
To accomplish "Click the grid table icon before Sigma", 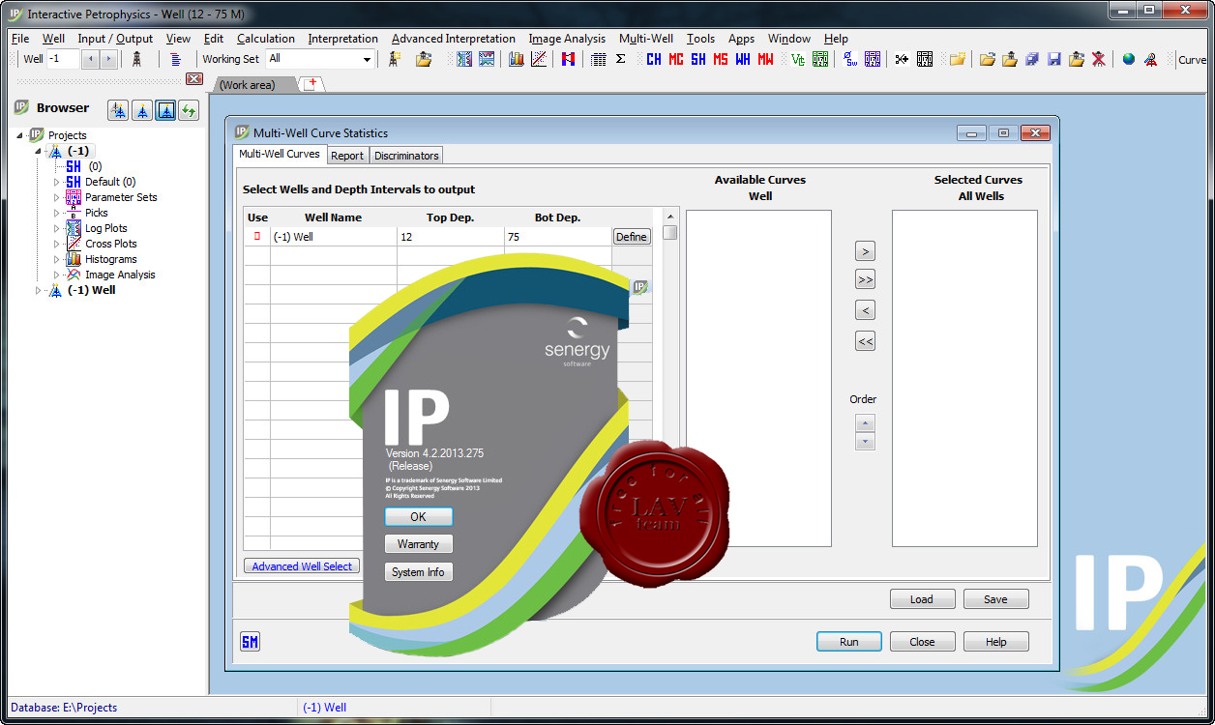I will [x=598, y=59].
